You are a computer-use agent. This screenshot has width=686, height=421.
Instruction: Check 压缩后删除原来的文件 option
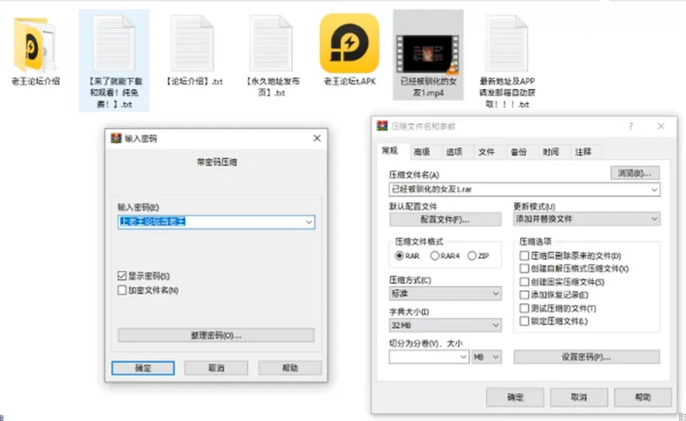pos(524,256)
